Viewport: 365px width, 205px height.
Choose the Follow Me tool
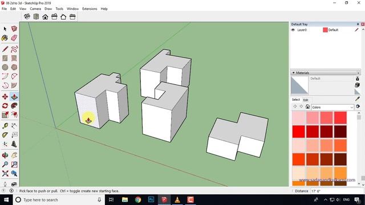click(x=14, y=106)
